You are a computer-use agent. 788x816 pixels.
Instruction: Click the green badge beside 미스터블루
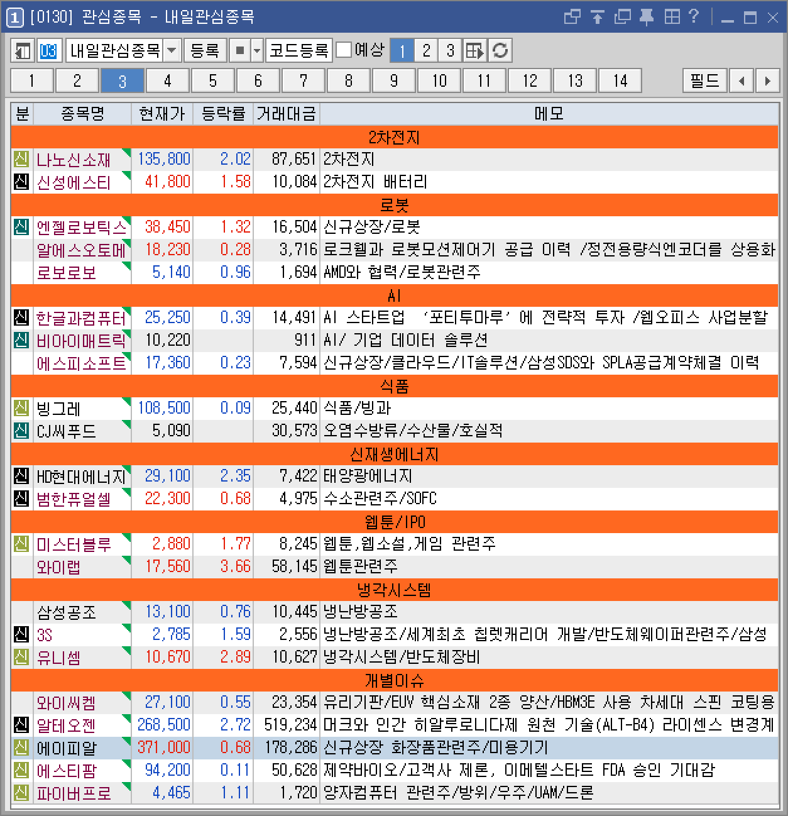click(21, 544)
